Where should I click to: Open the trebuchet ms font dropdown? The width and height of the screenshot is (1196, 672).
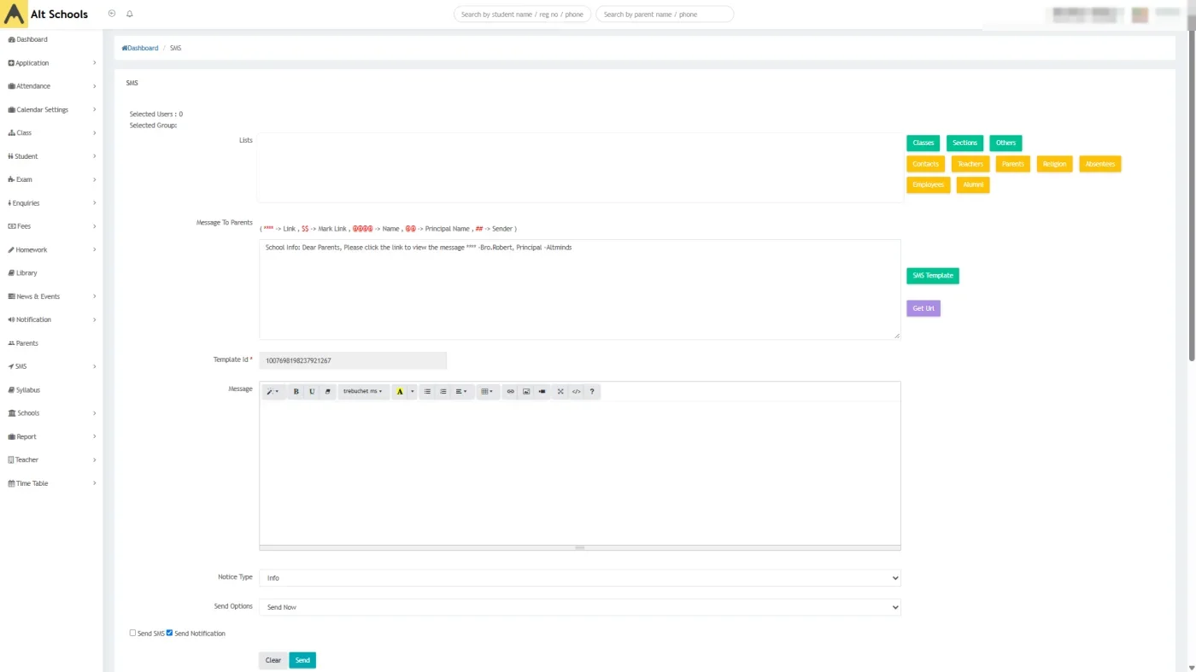pos(363,391)
